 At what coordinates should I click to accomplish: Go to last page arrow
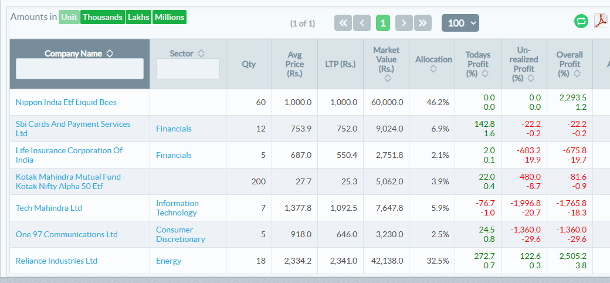click(x=423, y=23)
